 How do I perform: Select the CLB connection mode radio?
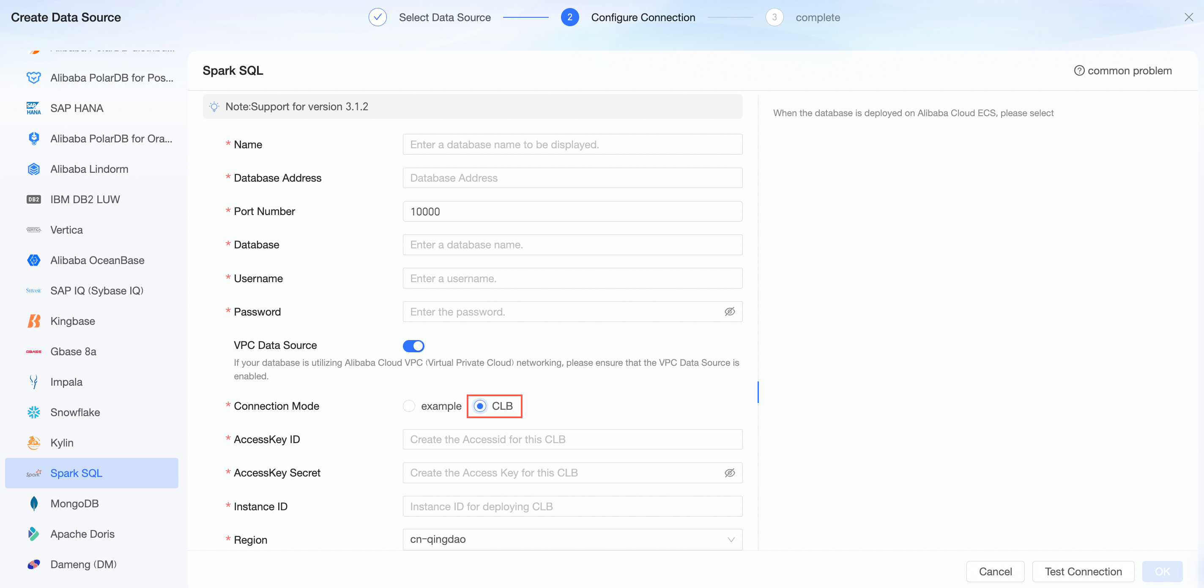(x=479, y=406)
